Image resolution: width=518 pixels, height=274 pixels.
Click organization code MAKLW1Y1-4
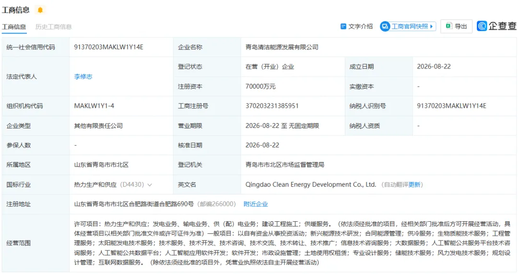(94, 106)
